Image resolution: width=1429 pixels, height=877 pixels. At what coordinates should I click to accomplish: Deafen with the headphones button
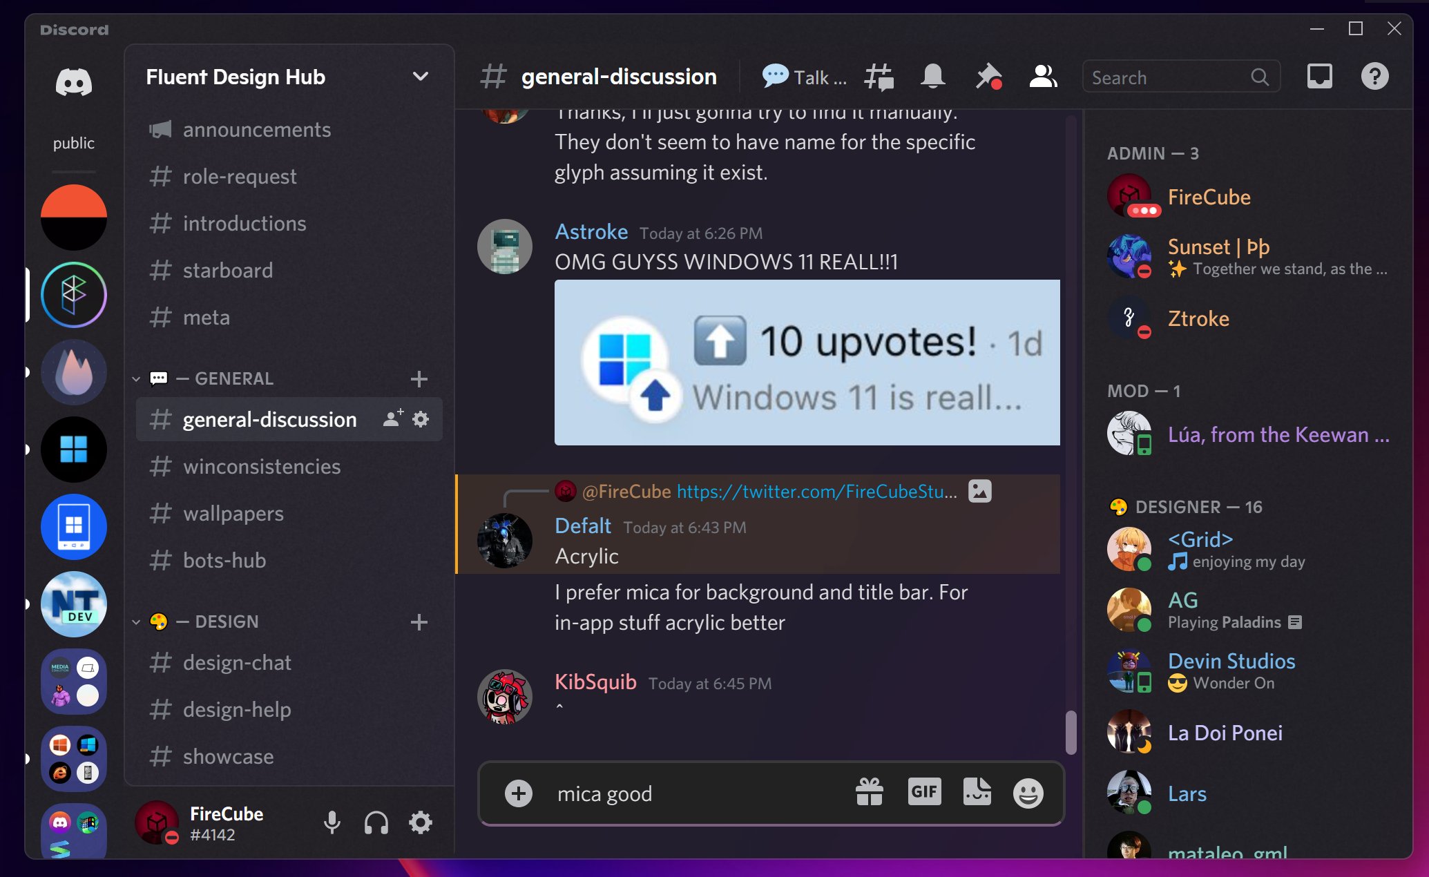click(x=376, y=822)
